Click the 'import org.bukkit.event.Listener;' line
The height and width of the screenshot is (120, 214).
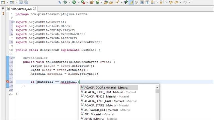[46, 38]
